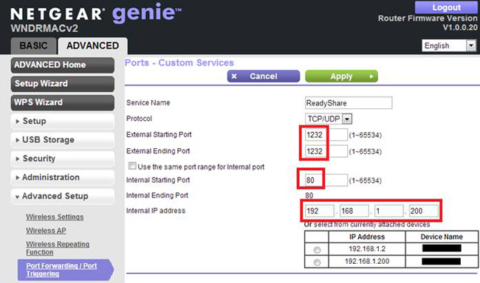
Task: Click the green Apply button
Action: click(x=341, y=76)
